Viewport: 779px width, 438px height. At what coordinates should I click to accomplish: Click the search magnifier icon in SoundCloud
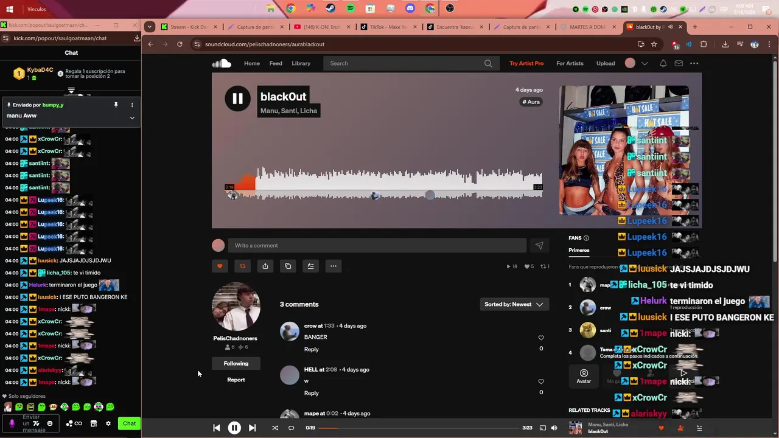click(488, 63)
